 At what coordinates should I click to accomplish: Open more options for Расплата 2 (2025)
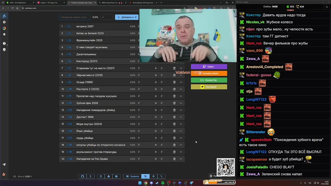(x=181, y=89)
